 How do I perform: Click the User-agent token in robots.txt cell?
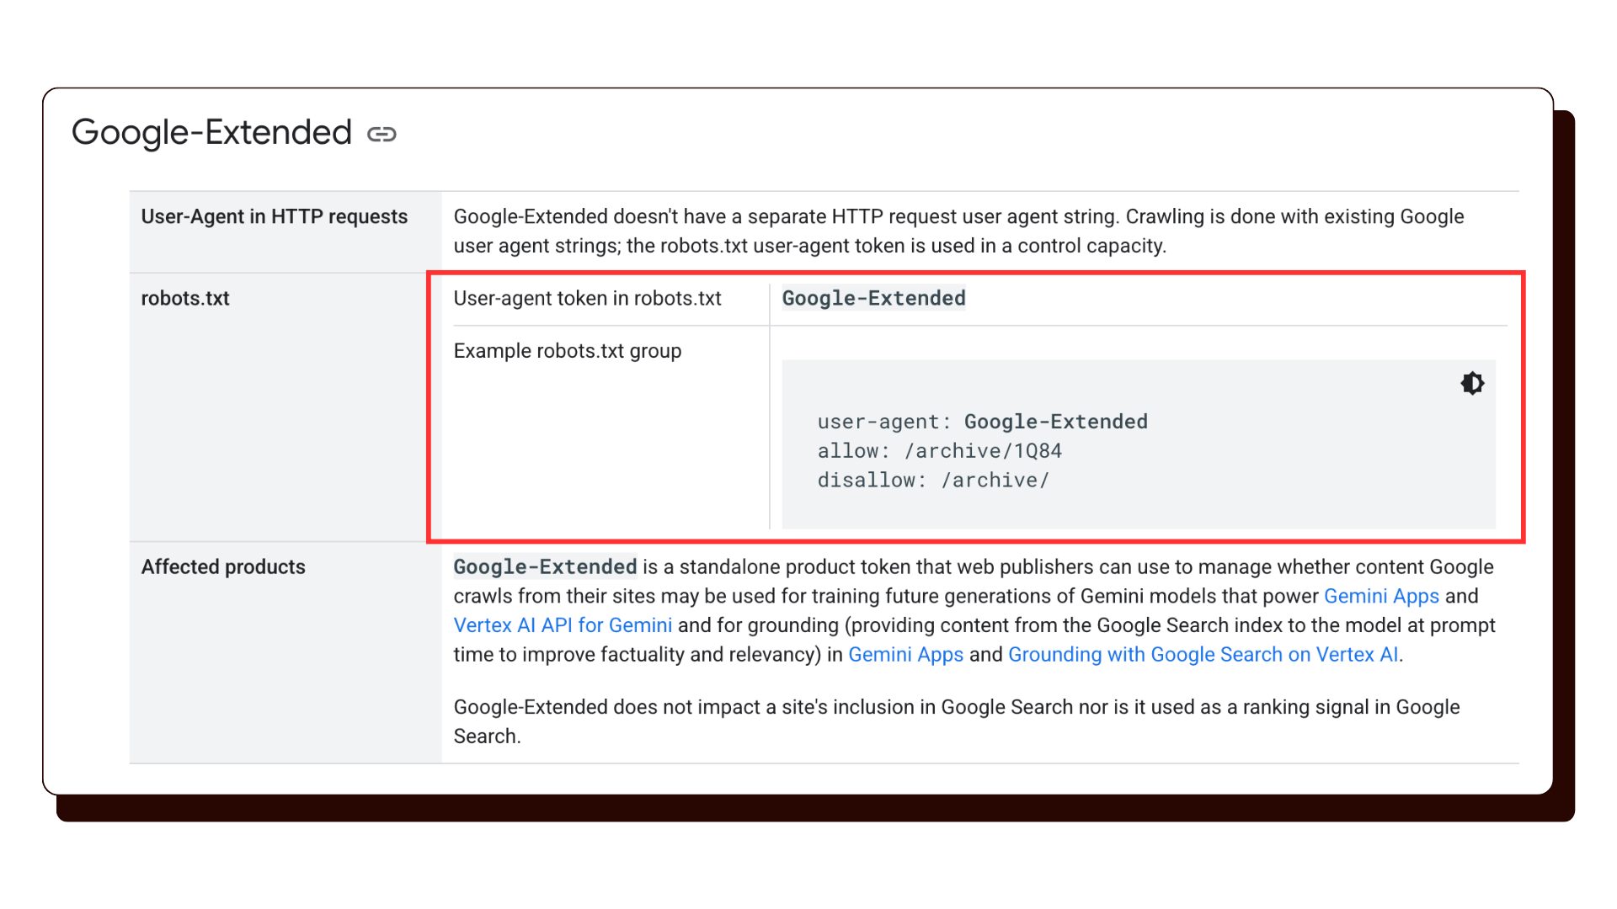(587, 298)
